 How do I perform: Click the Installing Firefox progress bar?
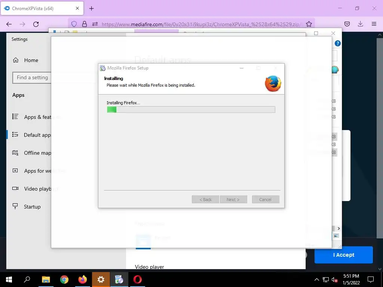pos(191,109)
